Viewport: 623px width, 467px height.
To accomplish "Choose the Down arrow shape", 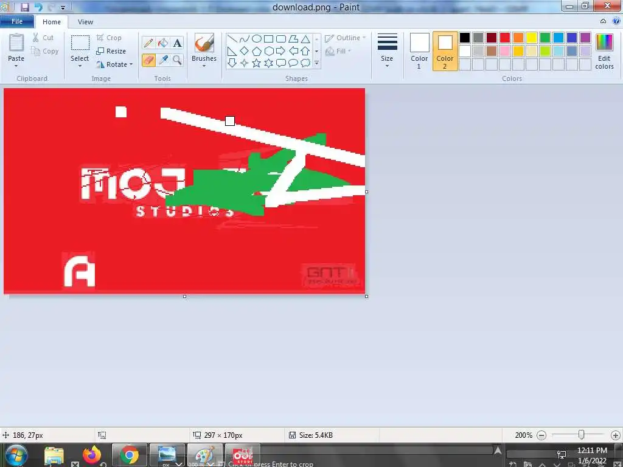I will [x=232, y=63].
